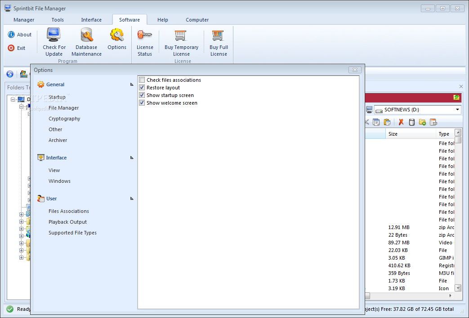Viewport: 469px width, 318px height.
Task: Click the orange General gear icon
Action: (x=40, y=84)
